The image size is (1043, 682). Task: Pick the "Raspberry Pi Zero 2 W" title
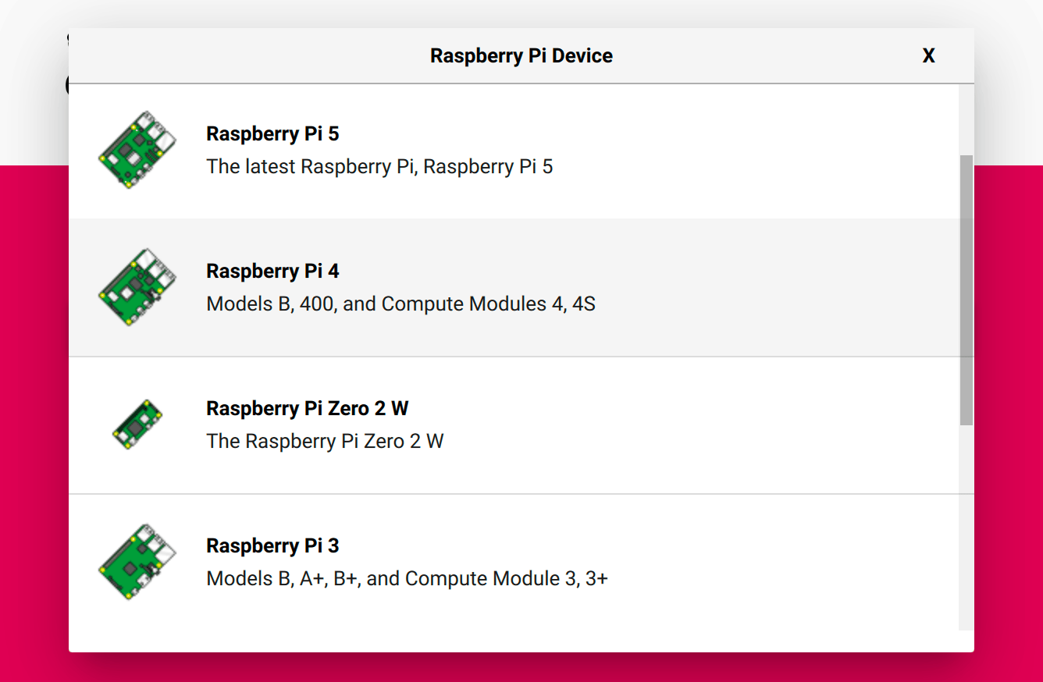(307, 409)
